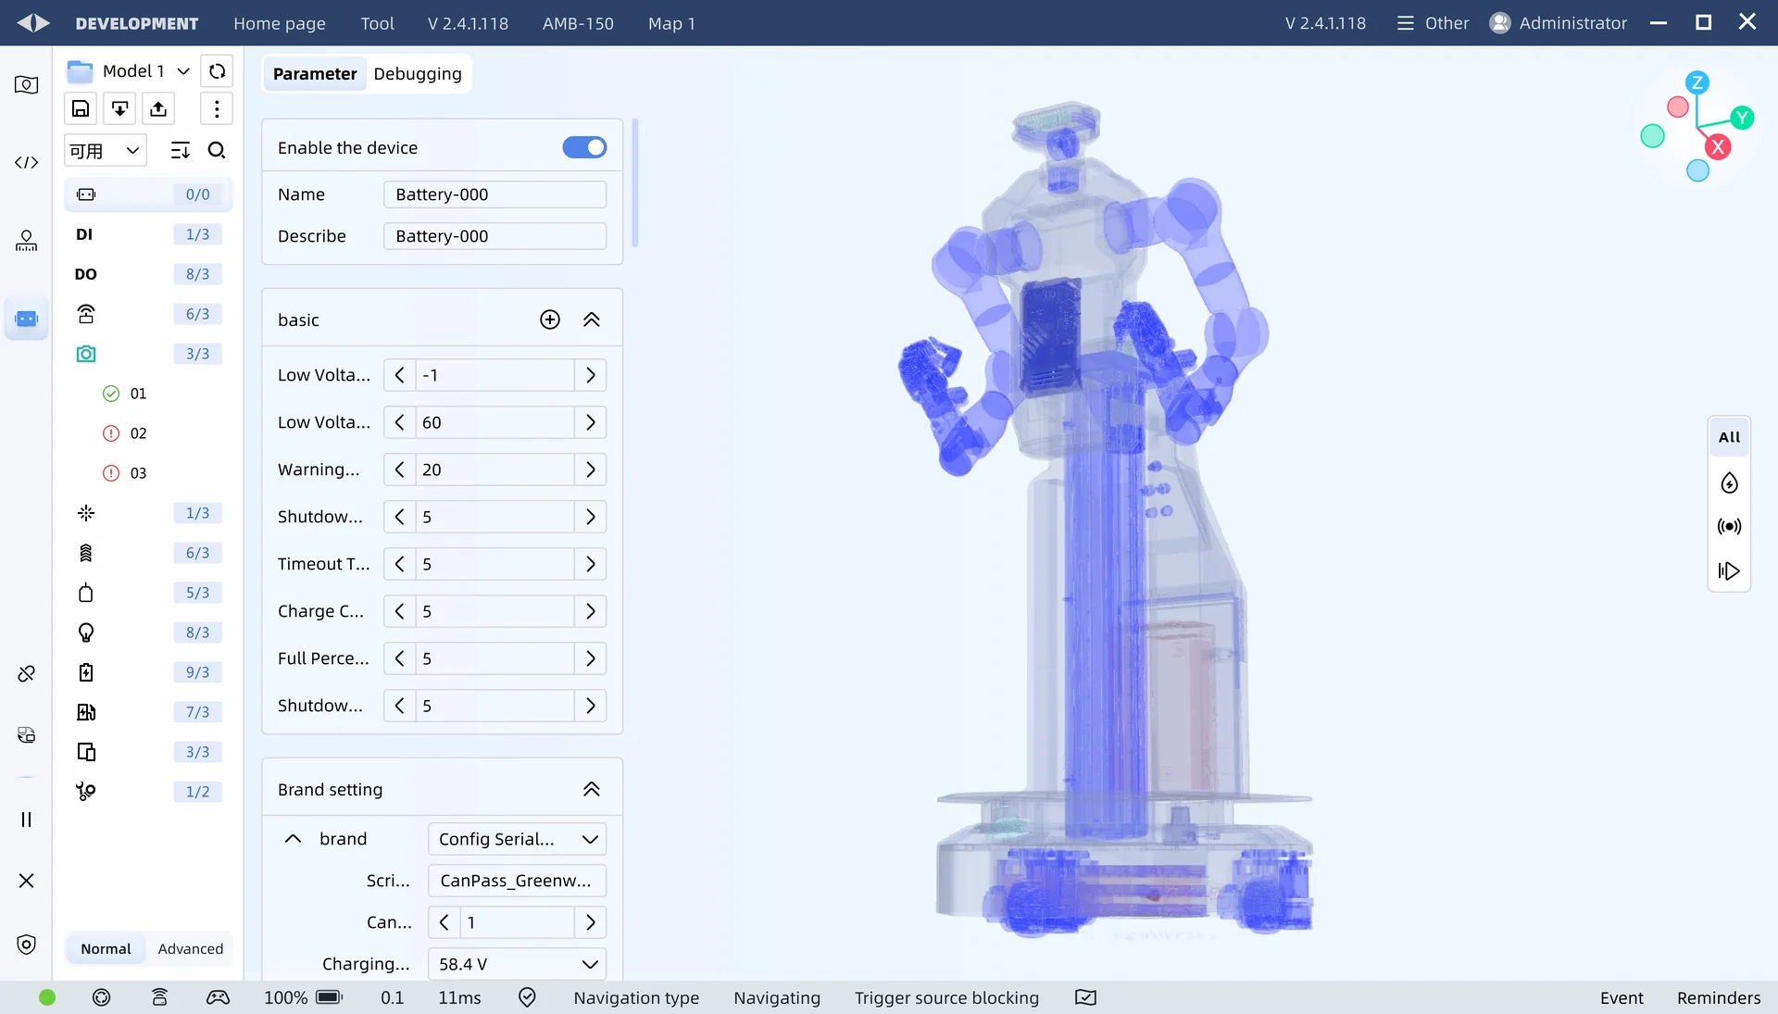Increase the first Low Voltage value

(591, 375)
